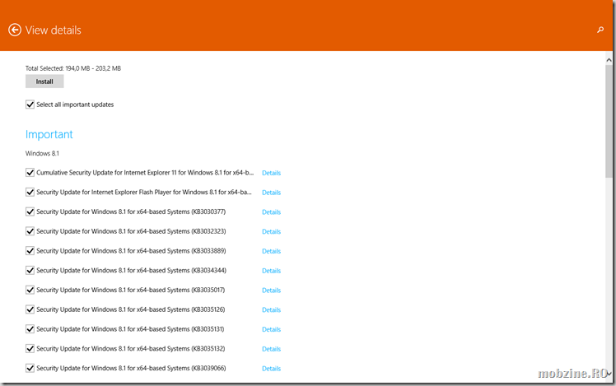The height and width of the screenshot is (386, 616).
Task: Toggle checkbox for update KB3039066
Action: [x=30, y=368]
